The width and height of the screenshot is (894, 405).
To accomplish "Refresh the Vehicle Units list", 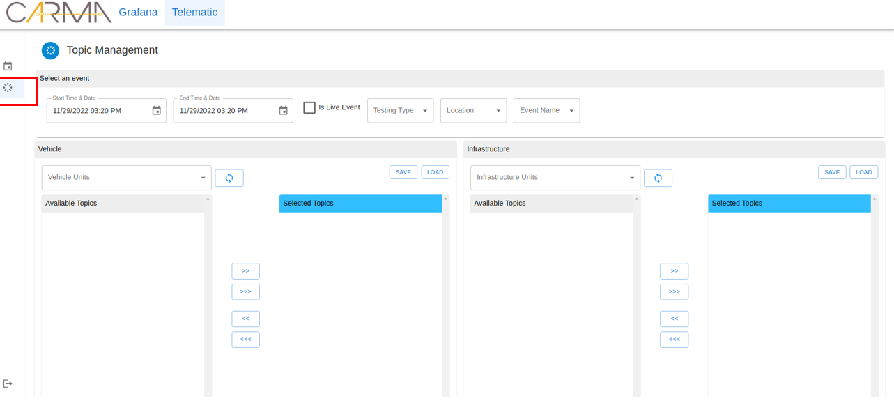I will pyautogui.click(x=229, y=178).
